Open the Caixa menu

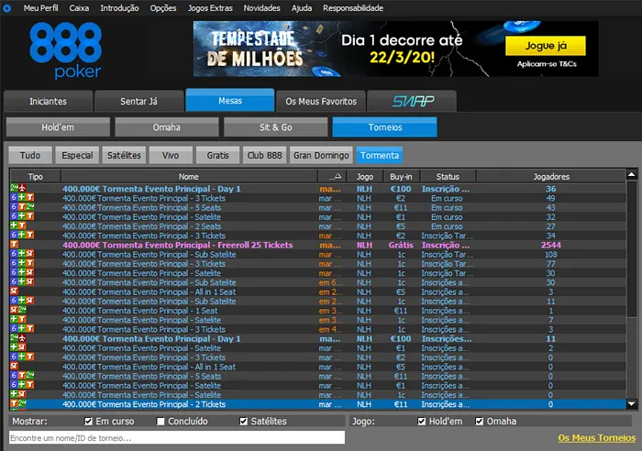79,7
